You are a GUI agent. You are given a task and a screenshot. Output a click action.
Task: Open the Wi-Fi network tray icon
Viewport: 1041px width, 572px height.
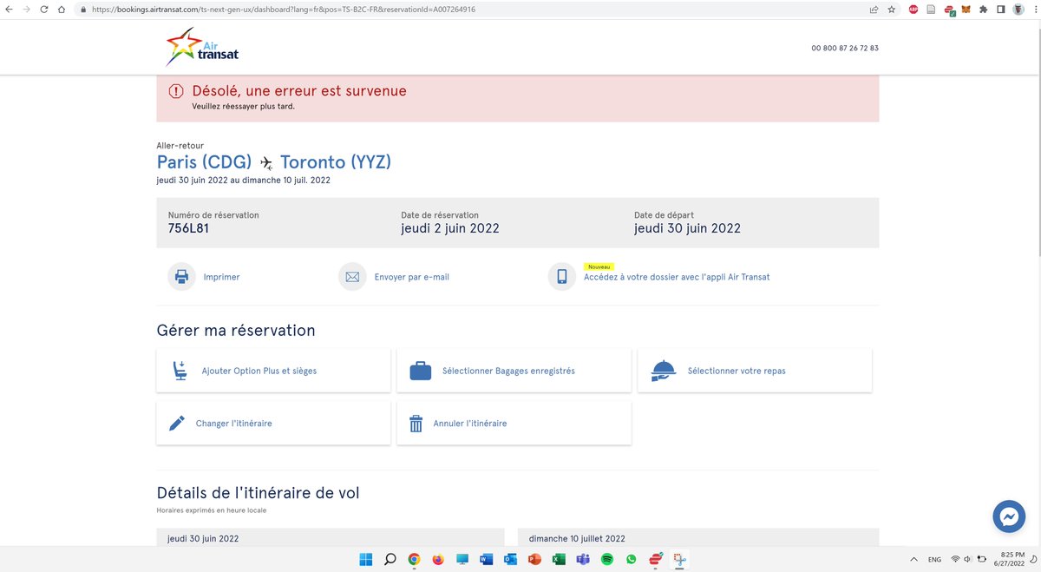point(955,560)
